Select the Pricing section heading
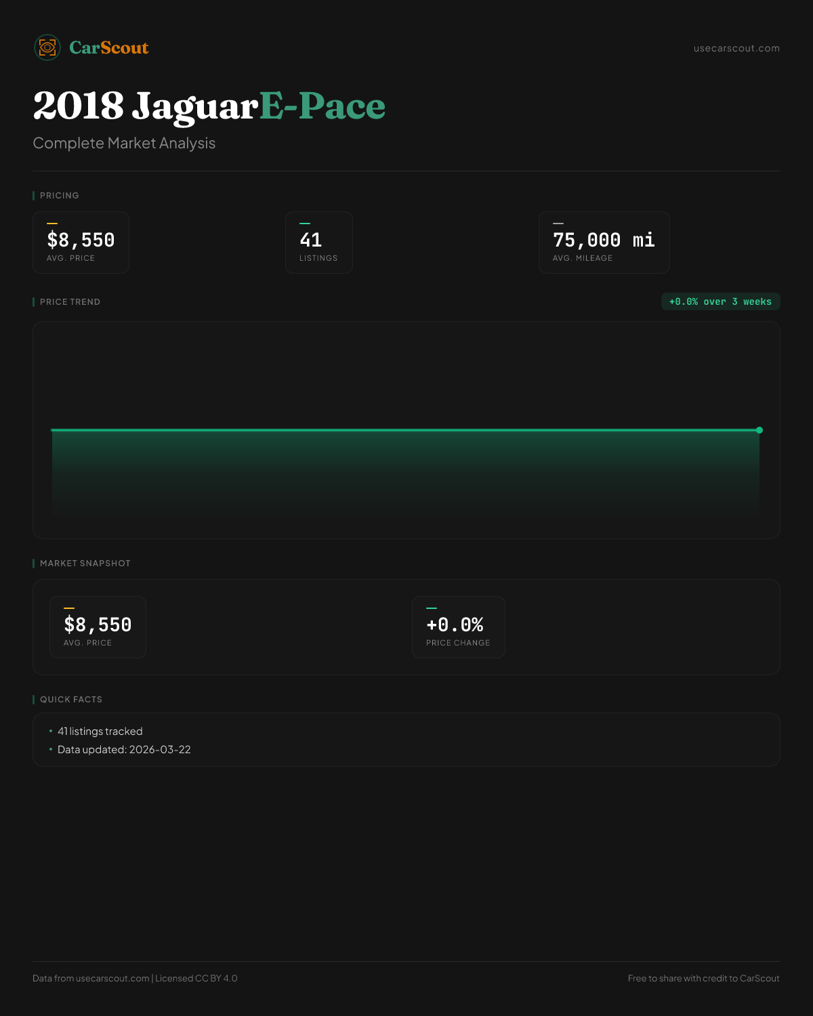Viewport: 813px width, 1016px height. pyautogui.click(x=60, y=196)
